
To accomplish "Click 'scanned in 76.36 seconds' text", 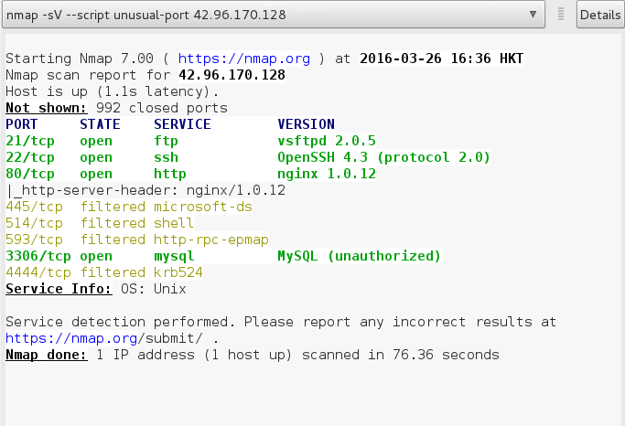I will click(400, 355).
